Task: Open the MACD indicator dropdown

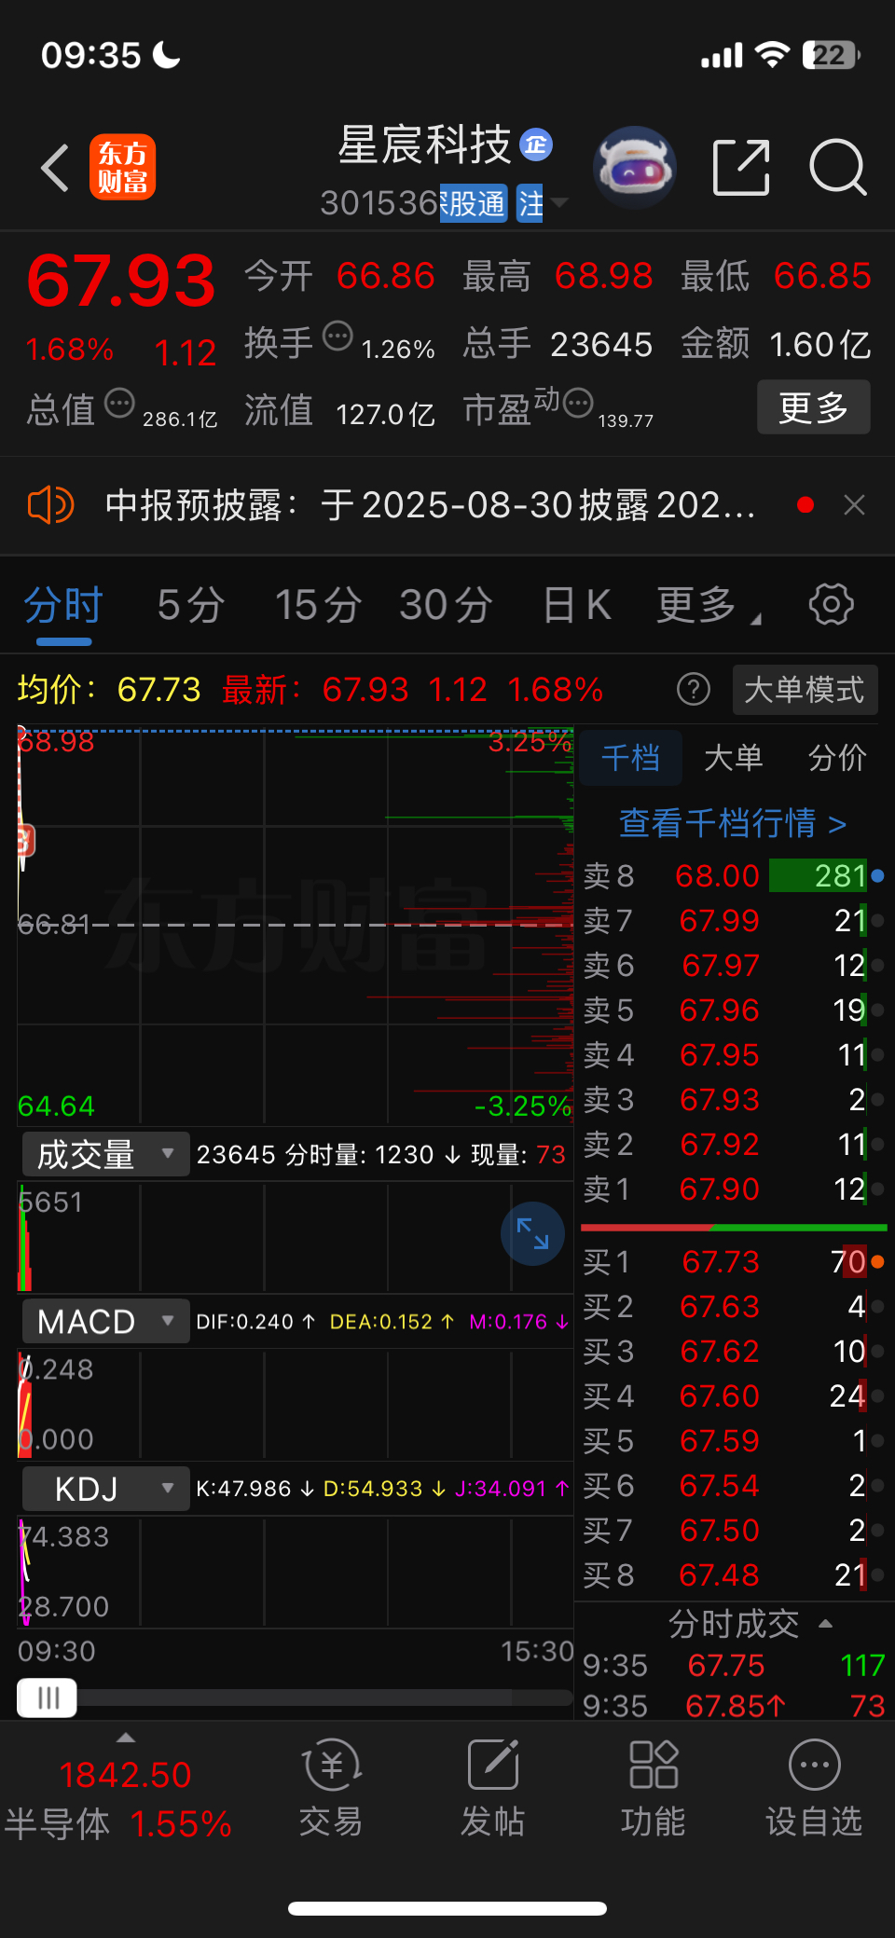Action: (105, 1321)
